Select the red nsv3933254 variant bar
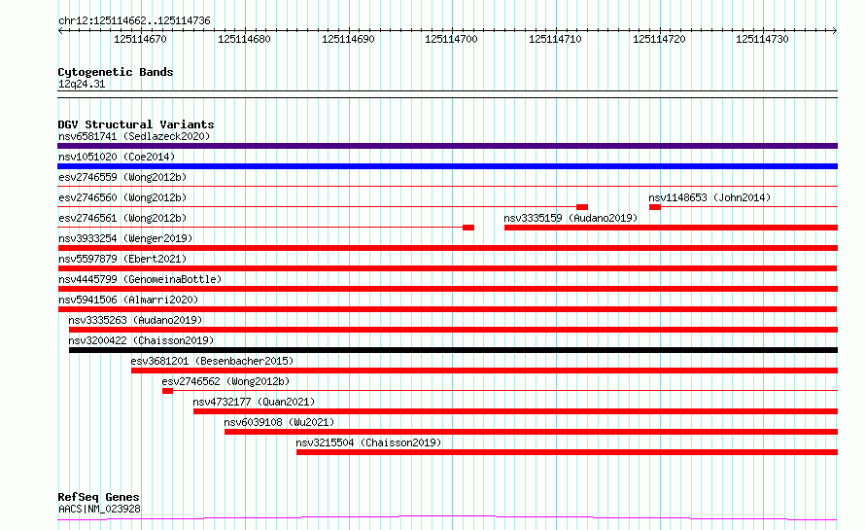The height and width of the screenshot is (530, 865). (x=447, y=248)
